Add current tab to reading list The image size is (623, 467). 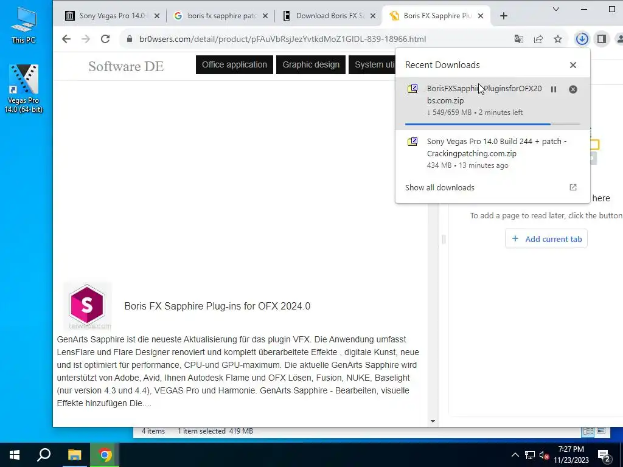click(x=546, y=238)
